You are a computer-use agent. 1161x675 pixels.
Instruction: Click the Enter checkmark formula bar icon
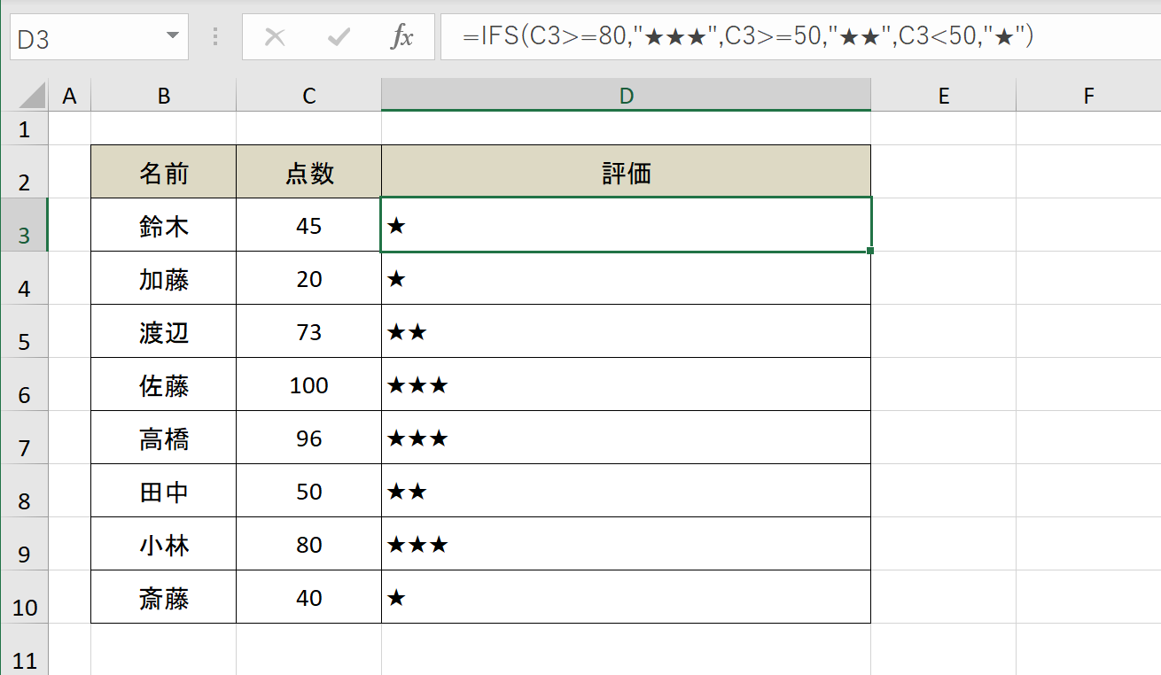coord(339,37)
